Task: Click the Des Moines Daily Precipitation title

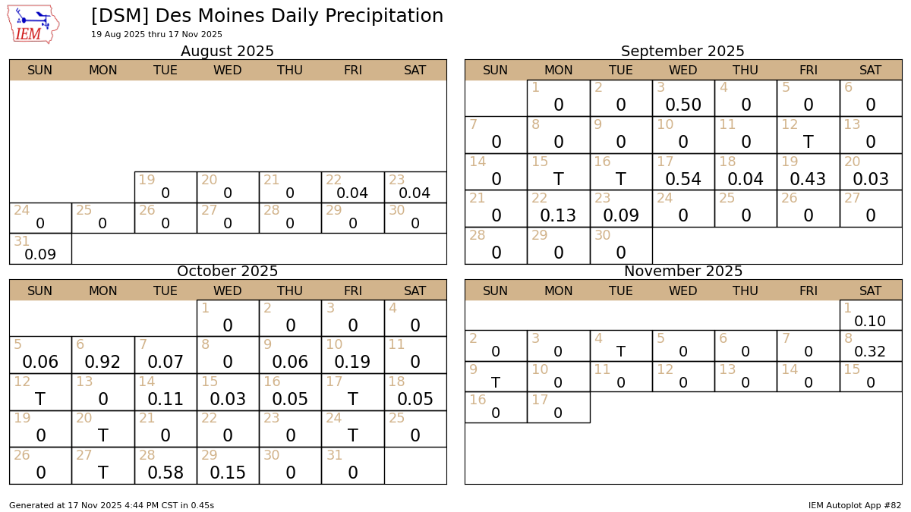Action: click(x=266, y=16)
